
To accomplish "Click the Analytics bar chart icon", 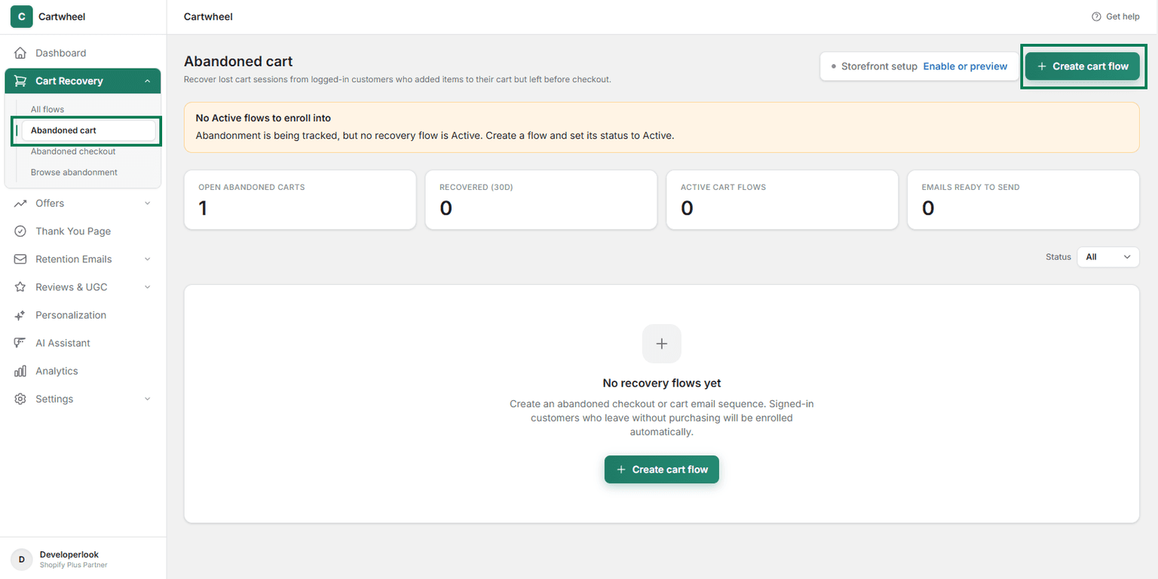I will click(x=20, y=371).
